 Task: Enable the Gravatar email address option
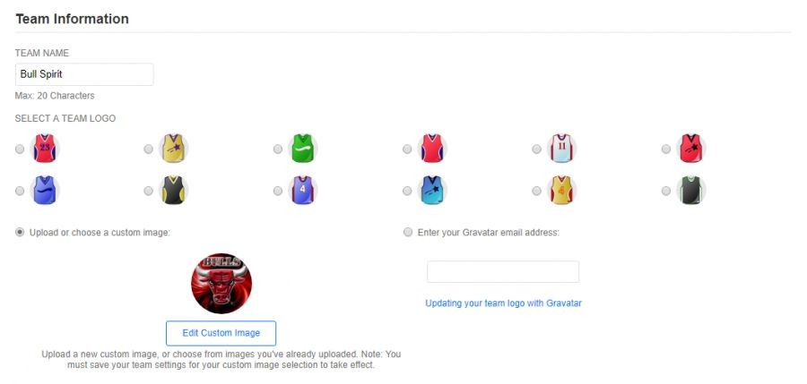(x=408, y=233)
